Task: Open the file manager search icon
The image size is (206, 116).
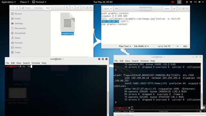Action: [67, 8]
